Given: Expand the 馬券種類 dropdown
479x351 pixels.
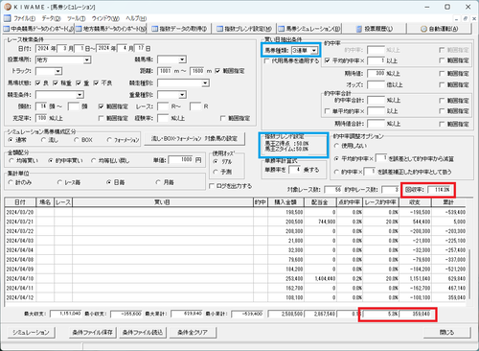Looking at the screenshot, I should point(314,51).
